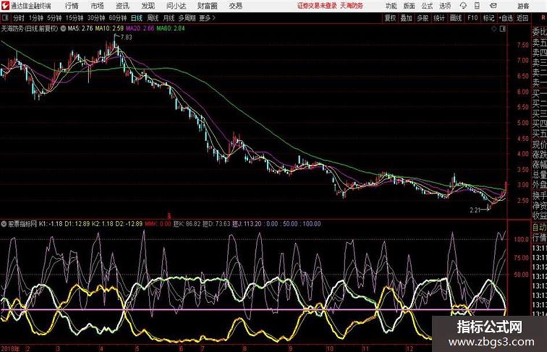Click the 天海防务(日线 前复权) chart title
This screenshot has width=547, height=352.
pyautogui.click(x=30, y=28)
